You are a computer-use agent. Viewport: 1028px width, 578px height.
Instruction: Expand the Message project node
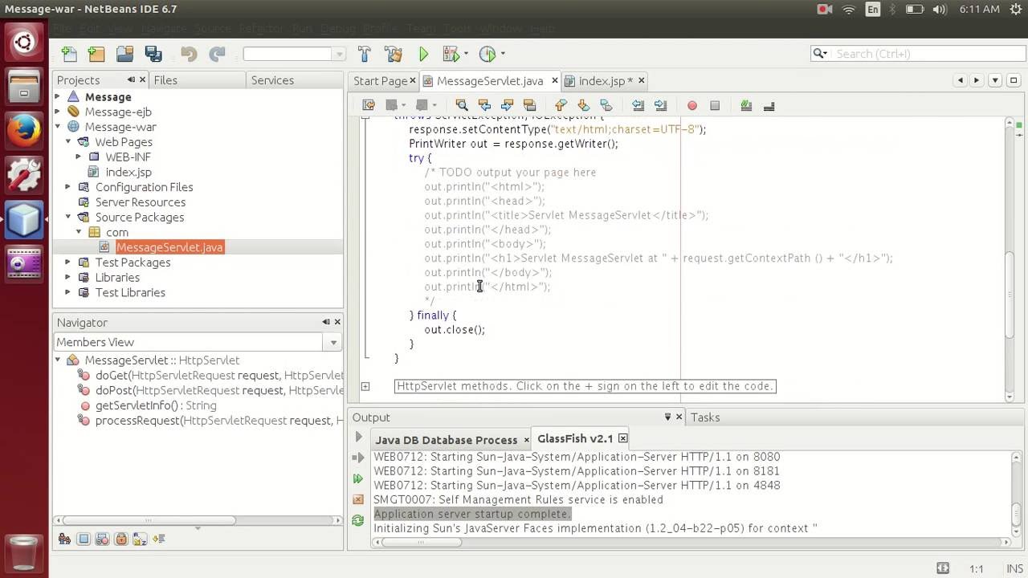[x=58, y=96]
